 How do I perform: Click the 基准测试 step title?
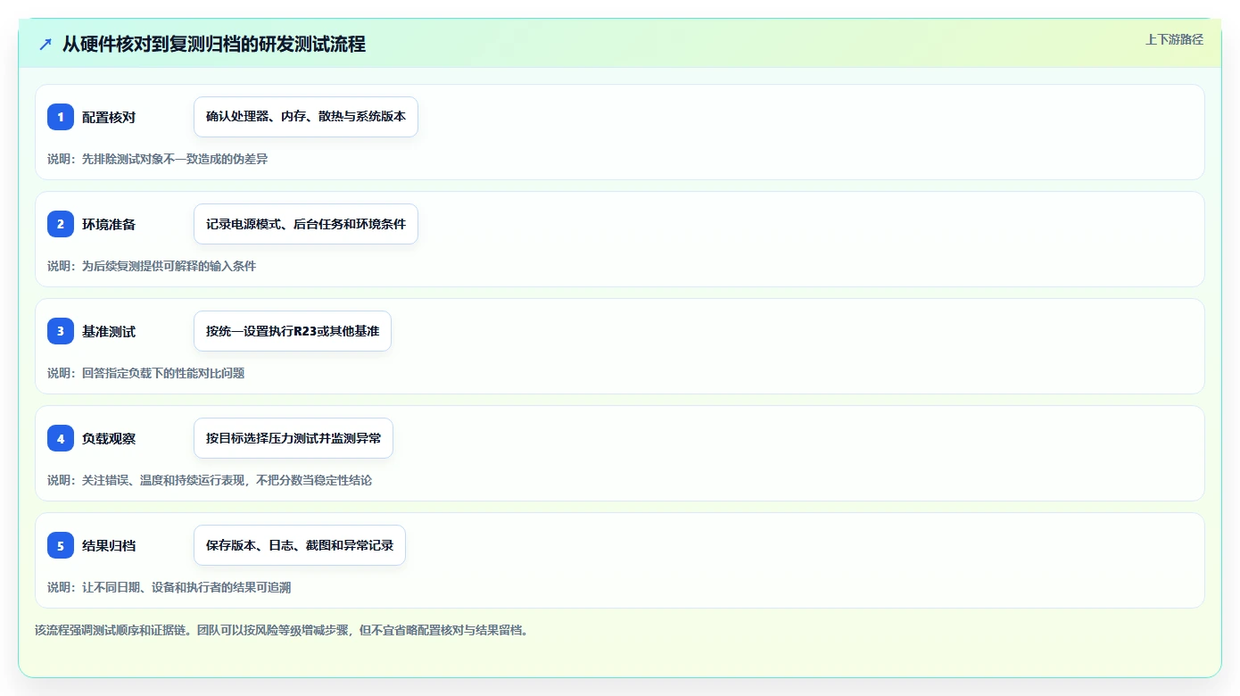click(109, 331)
